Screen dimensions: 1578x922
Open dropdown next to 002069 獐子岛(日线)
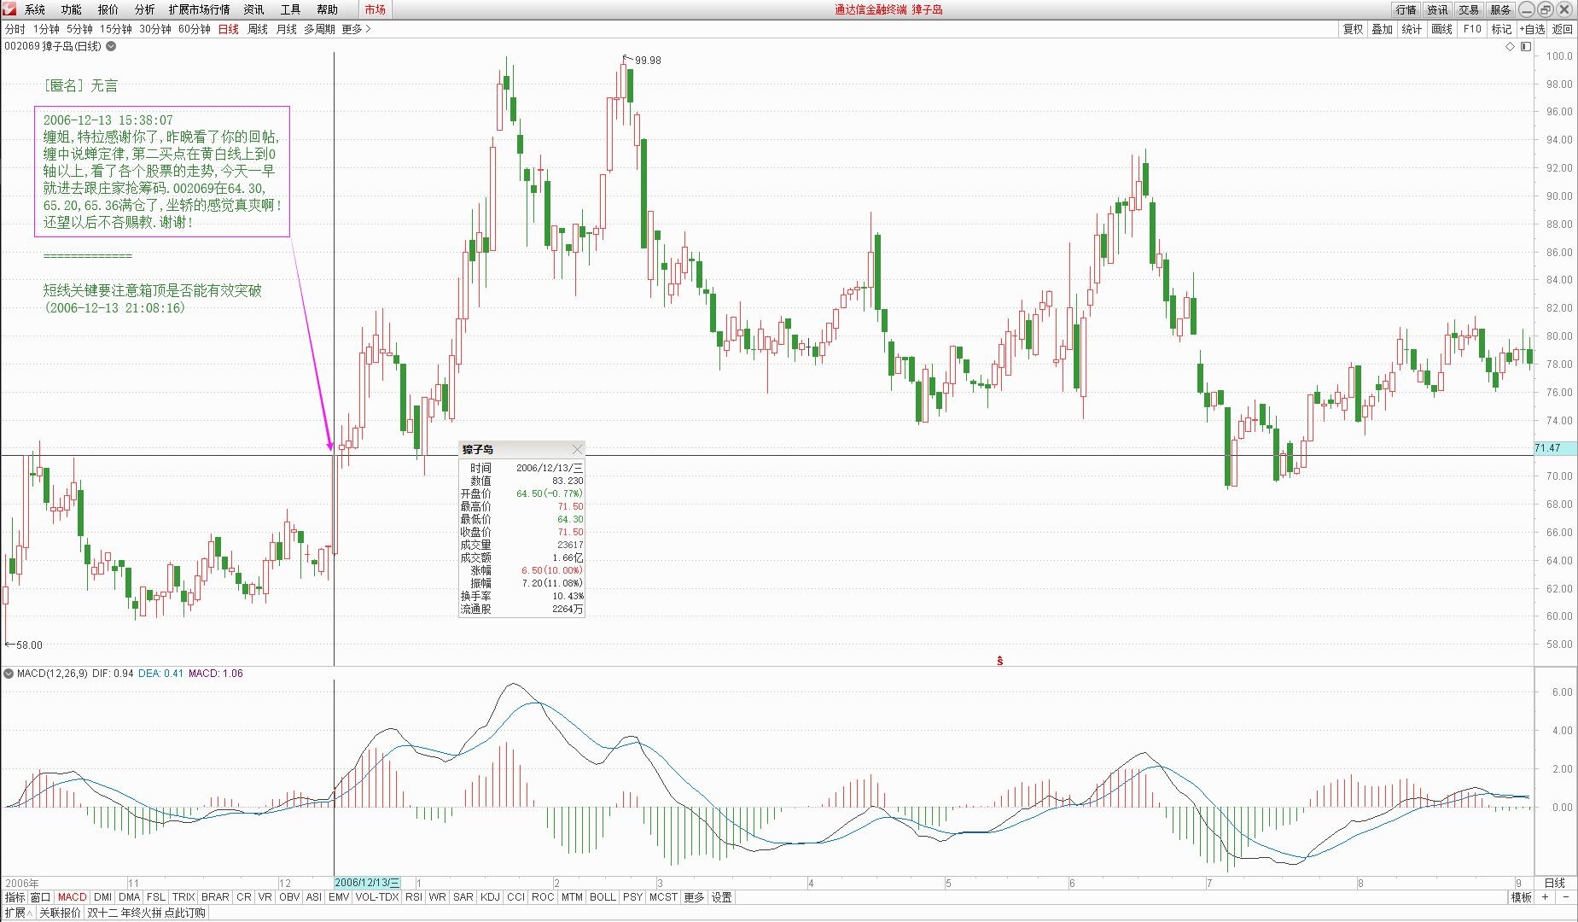coord(111,46)
